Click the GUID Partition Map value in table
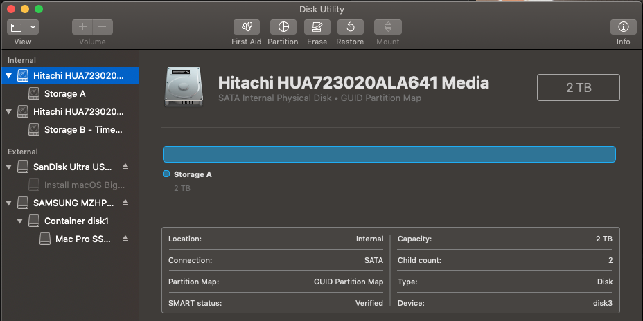The width and height of the screenshot is (643, 321). point(349,282)
